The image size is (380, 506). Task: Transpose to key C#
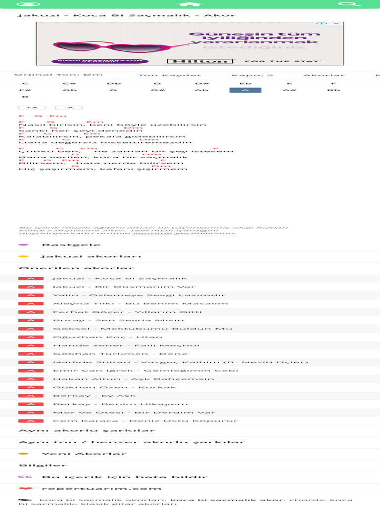[69, 84]
